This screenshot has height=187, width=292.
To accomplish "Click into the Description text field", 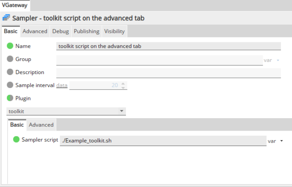I will tap(168, 73).
